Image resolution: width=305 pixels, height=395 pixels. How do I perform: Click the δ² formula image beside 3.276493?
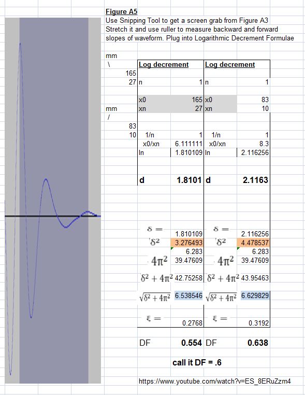[x=154, y=242]
